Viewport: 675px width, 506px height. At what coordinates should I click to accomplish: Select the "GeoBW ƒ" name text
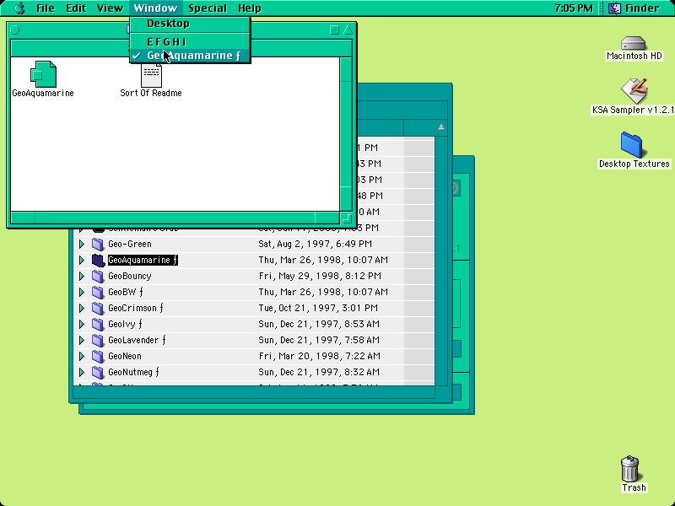pyautogui.click(x=125, y=292)
